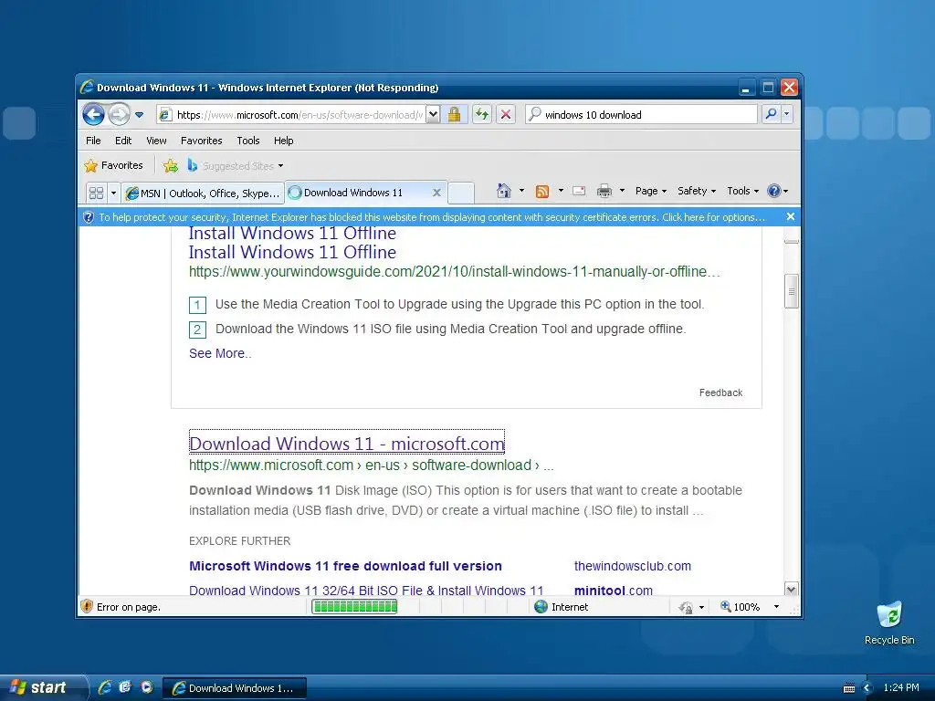The width and height of the screenshot is (935, 701).
Task: Open the Safety command menu
Action: pos(697,191)
